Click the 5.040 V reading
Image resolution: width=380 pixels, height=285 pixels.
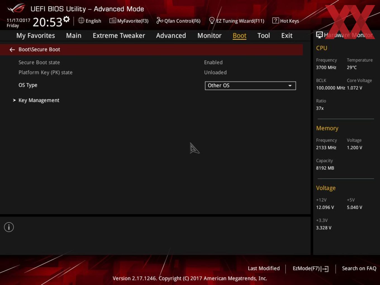tap(355, 207)
